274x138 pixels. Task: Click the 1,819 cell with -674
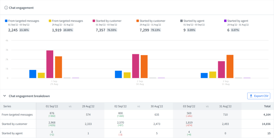(189, 124)
